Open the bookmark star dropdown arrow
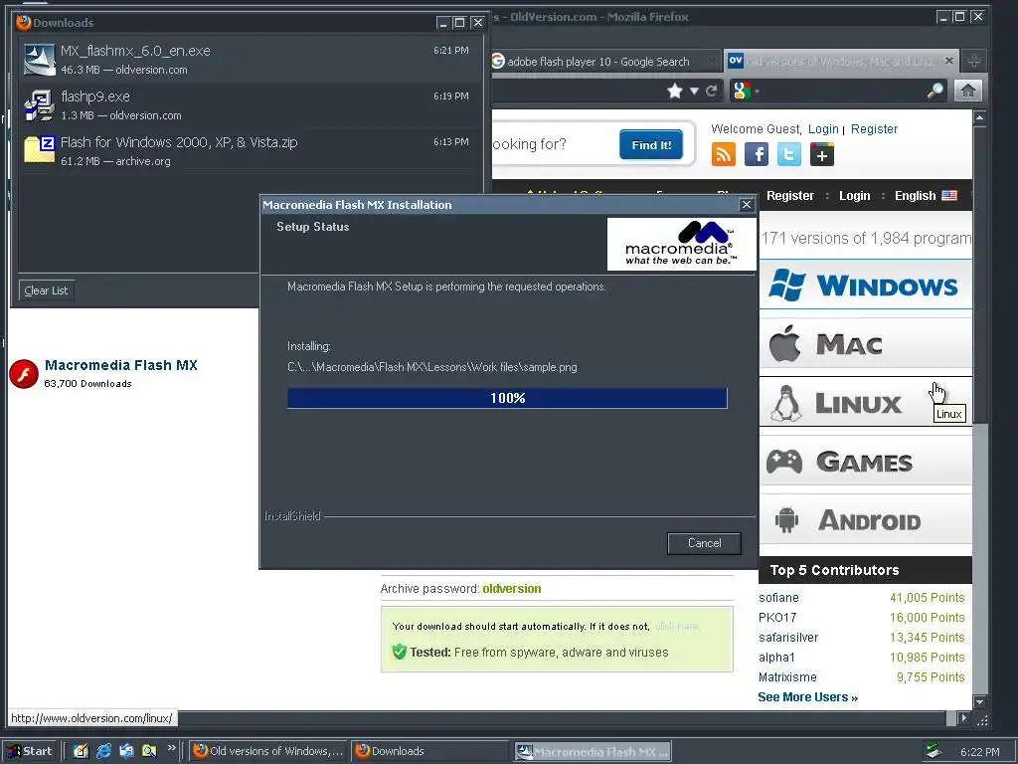1018x764 pixels. coord(693,91)
